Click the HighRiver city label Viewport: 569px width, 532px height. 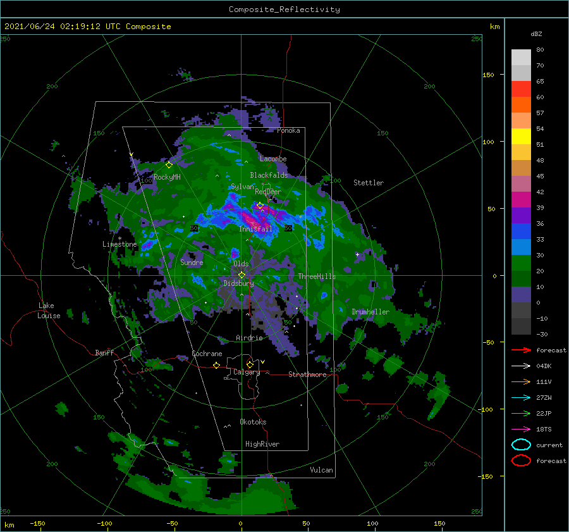coord(262,444)
